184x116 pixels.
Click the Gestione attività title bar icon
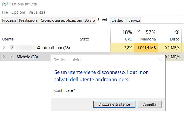(5, 4)
